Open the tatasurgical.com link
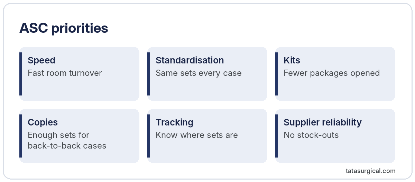Viewport: 415px width, 182px height. [370, 171]
